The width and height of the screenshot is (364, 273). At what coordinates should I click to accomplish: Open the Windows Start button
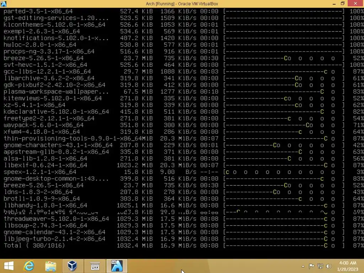click(9, 266)
